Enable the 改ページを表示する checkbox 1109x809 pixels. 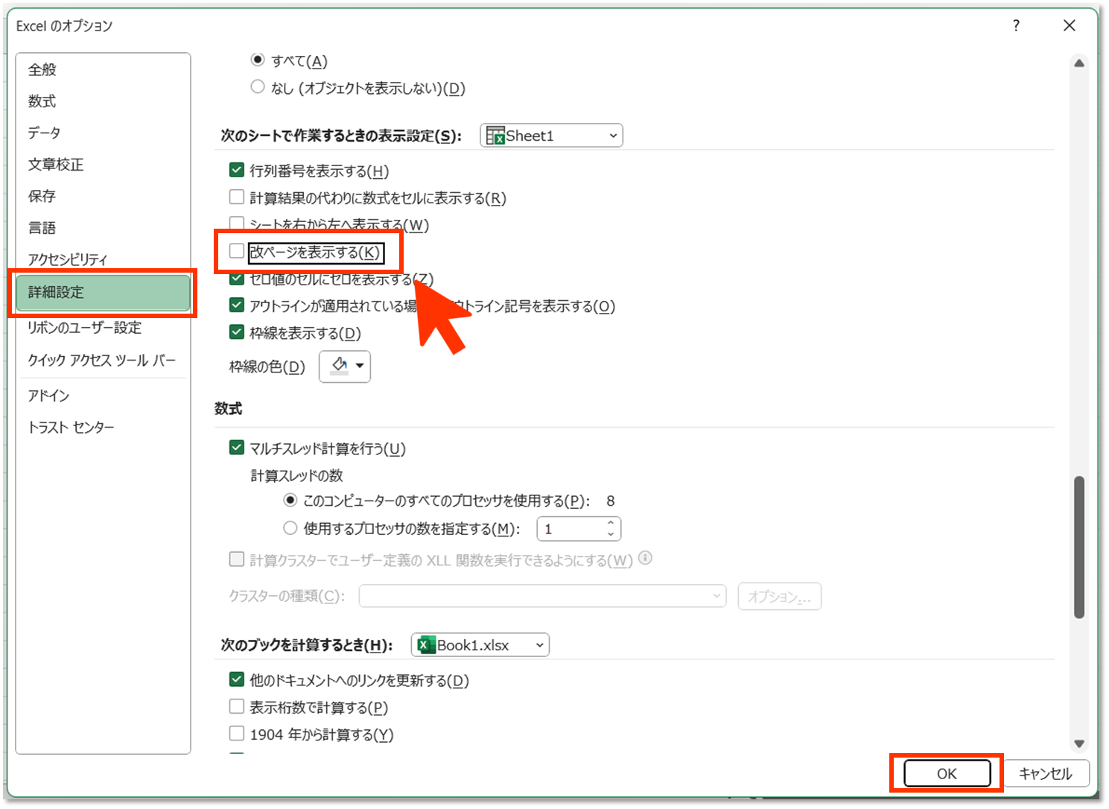(237, 252)
